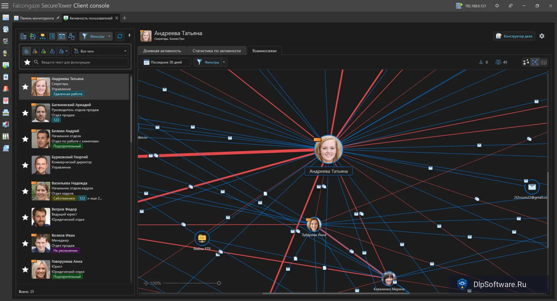
Task: Switch to user groups view icon
Action: 33,36
